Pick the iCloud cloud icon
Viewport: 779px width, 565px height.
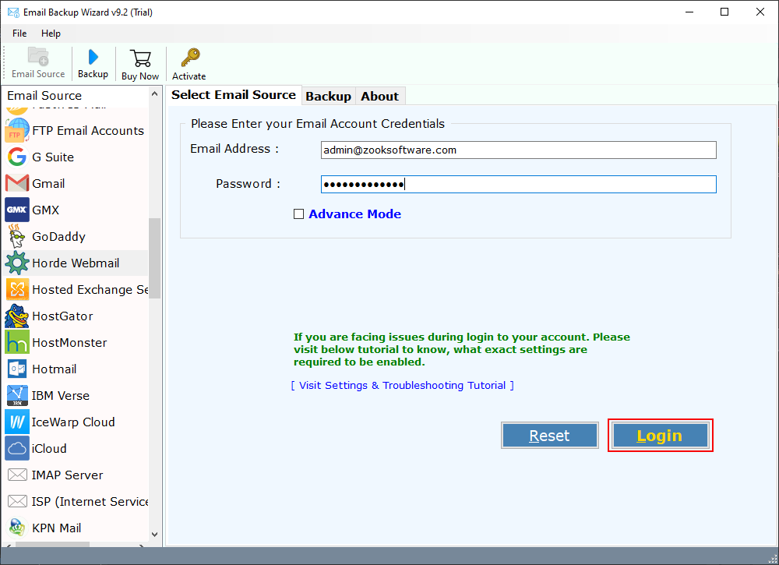[x=17, y=448]
